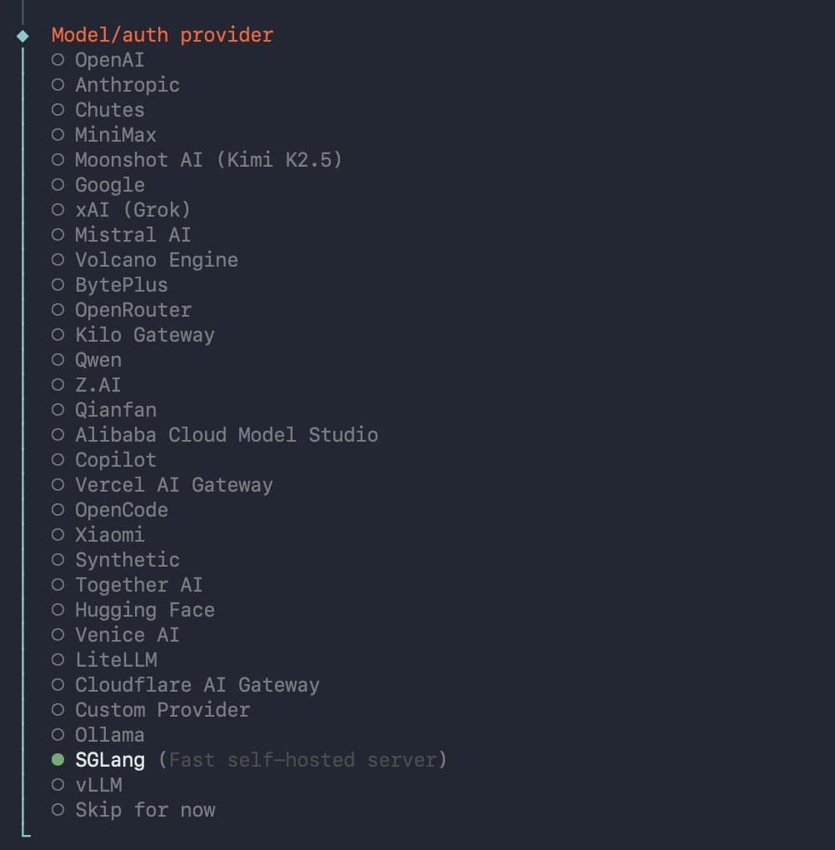Screen dimensions: 835x850
Task: Pick the Volcano Engine option
Action: point(157,259)
